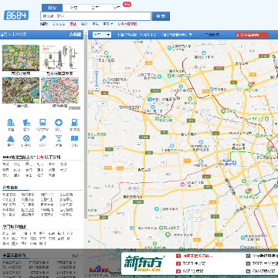Zoom in with the map plus button
The image size is (278, 278).
pos(97,56)
